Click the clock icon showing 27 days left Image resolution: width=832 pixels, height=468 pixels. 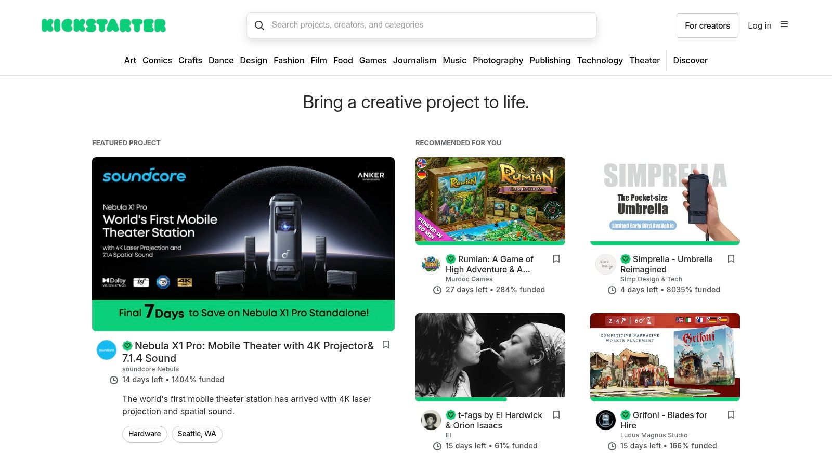click(x=437, y=290)
